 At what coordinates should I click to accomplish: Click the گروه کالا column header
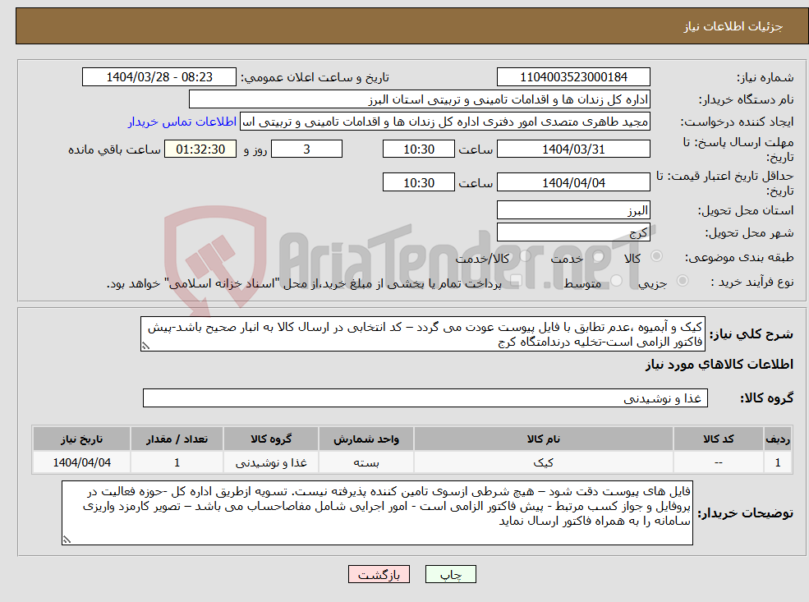click(271, 439)
